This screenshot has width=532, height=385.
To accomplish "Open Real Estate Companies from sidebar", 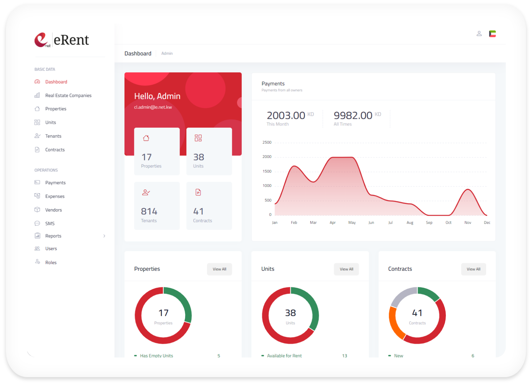I will click(68, 96).
